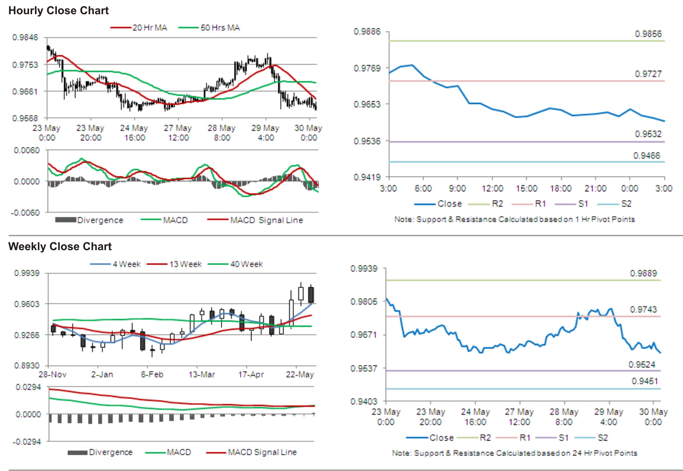
Task: Select the S2 legend entry in the 1 Hr pivot chart
Action: coord(626,204)
